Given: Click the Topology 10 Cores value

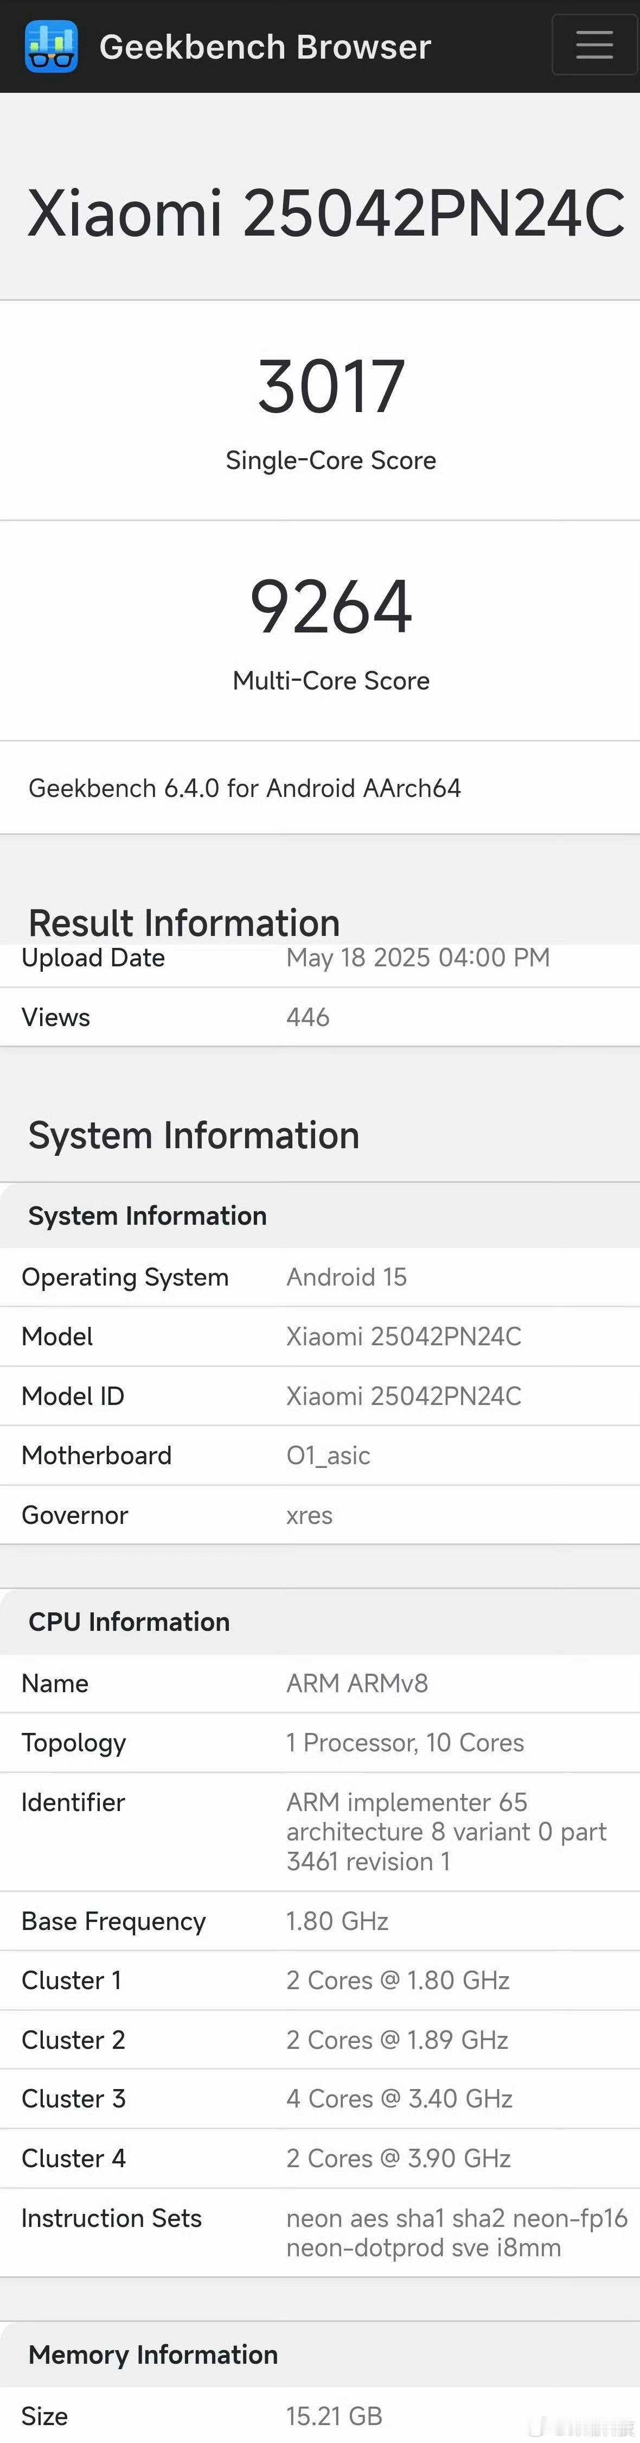Looking at the screenshot, I should pos(405,1743).
